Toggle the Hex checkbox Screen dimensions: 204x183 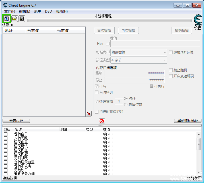click(x=108, y=44)
